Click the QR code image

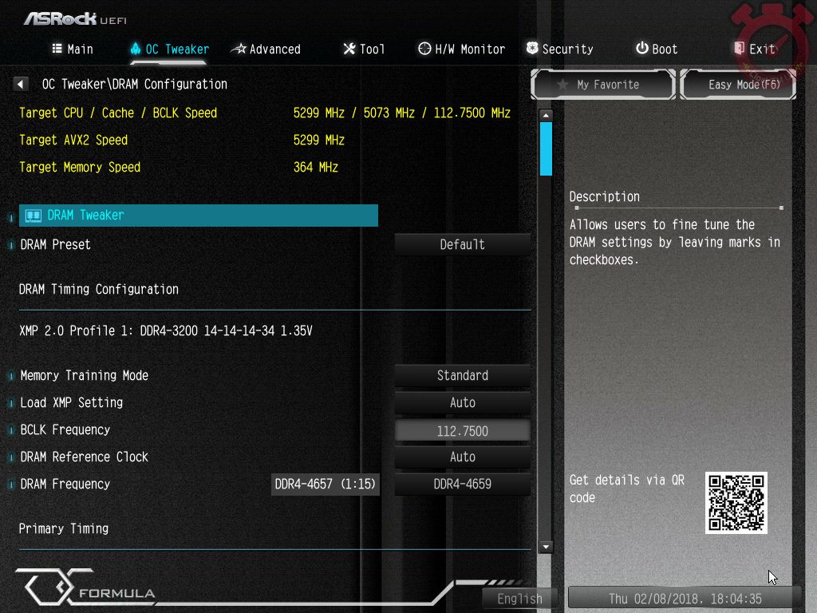pyautogui.click(x=736, y=503)
